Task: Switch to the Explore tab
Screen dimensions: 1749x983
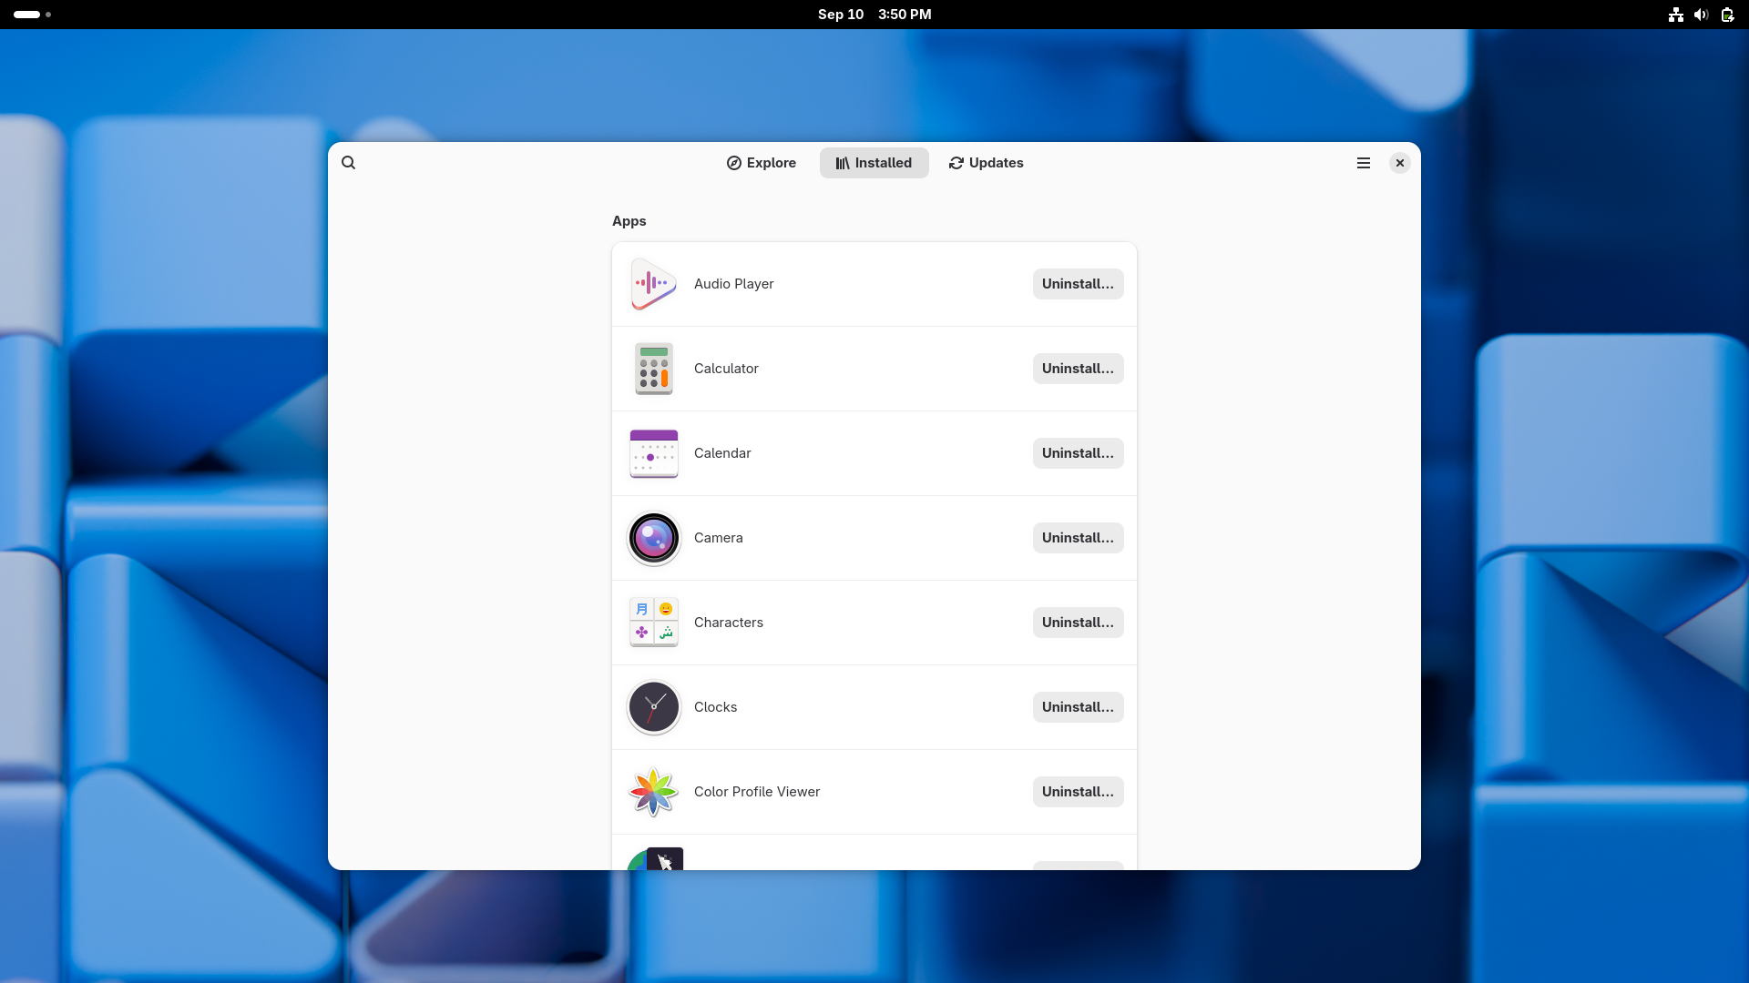Action: coord(762,163)
